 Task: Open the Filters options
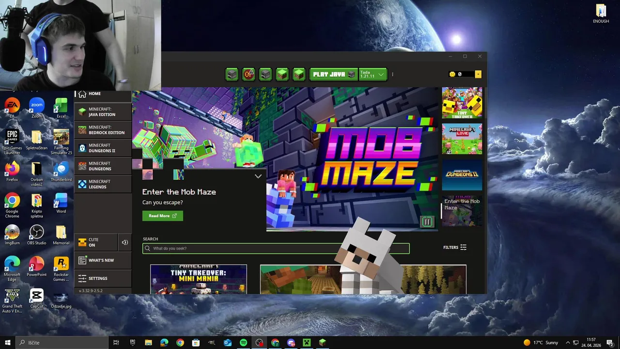coord(455,247)
